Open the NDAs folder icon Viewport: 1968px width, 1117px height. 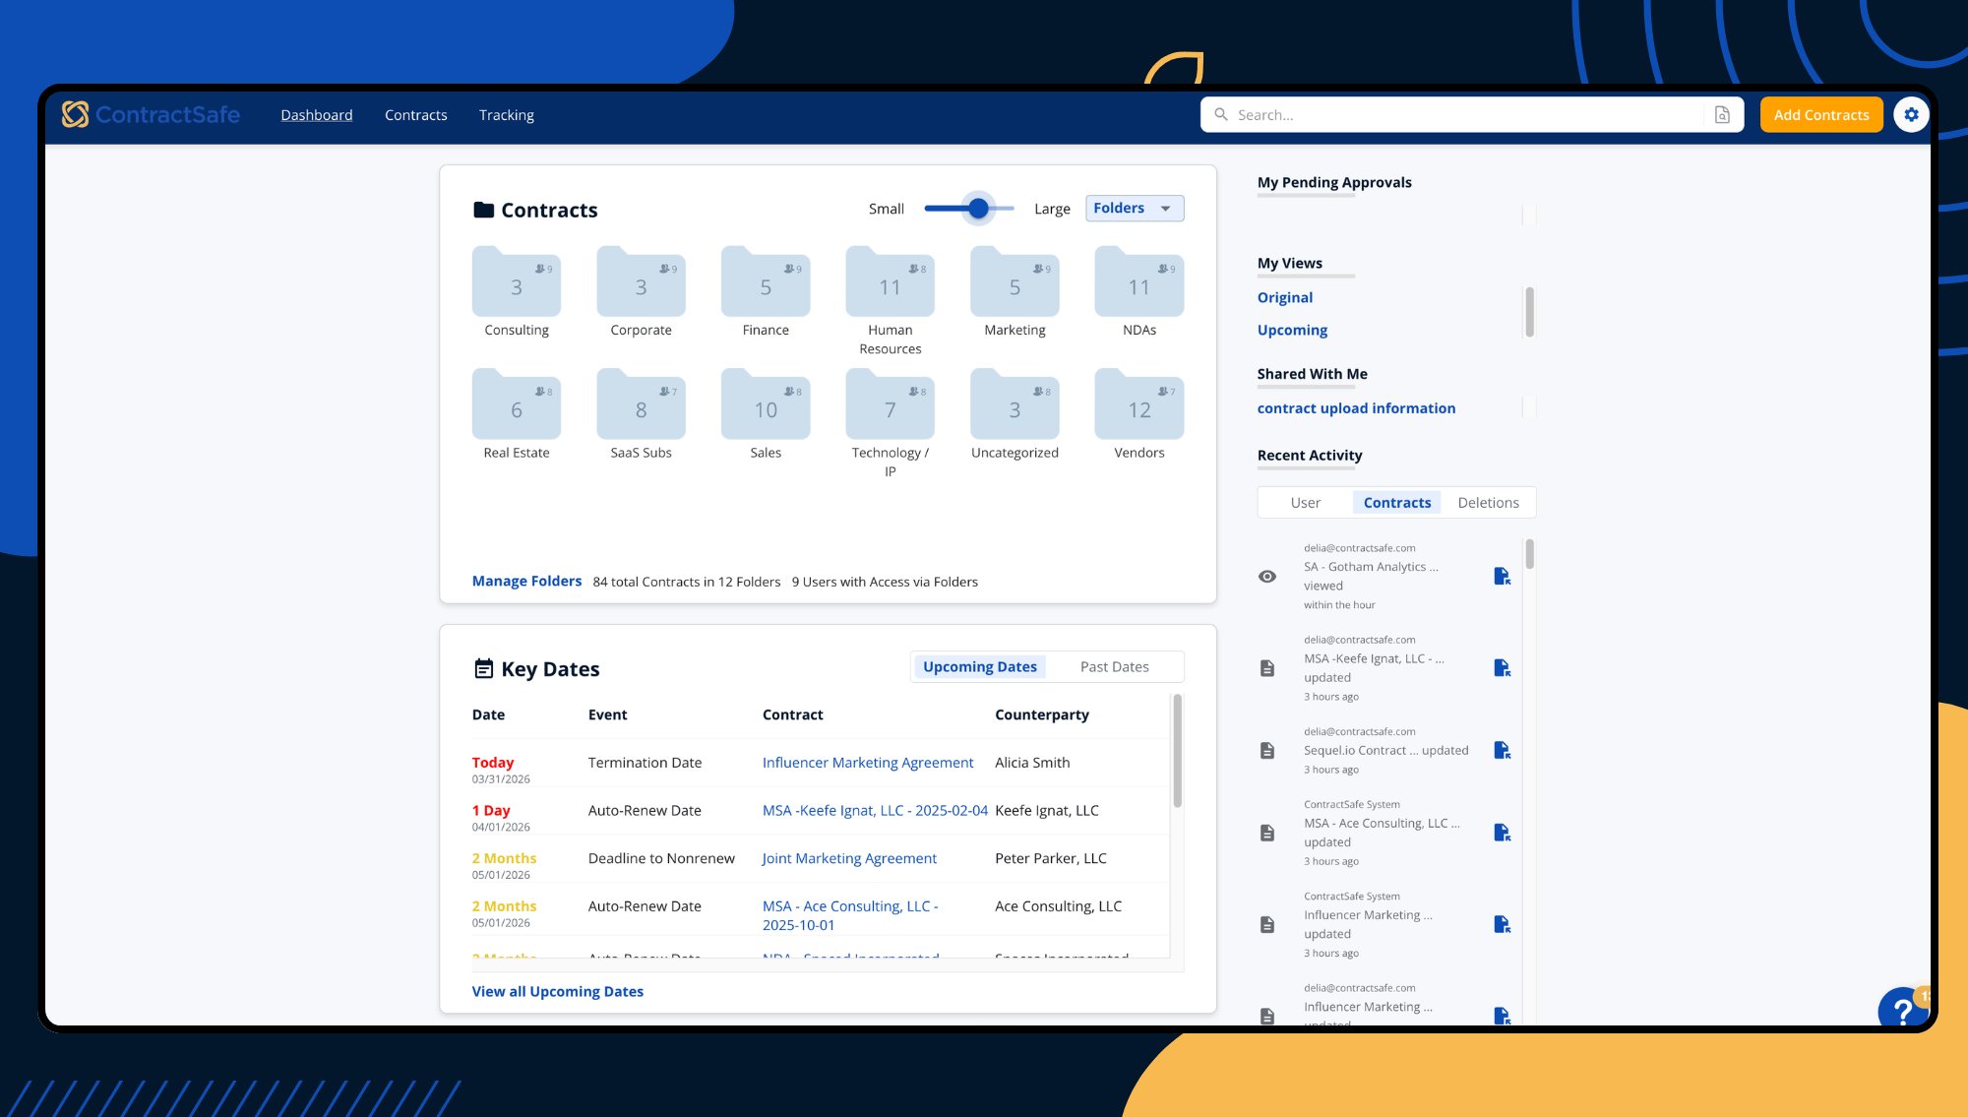point(1138,285)
